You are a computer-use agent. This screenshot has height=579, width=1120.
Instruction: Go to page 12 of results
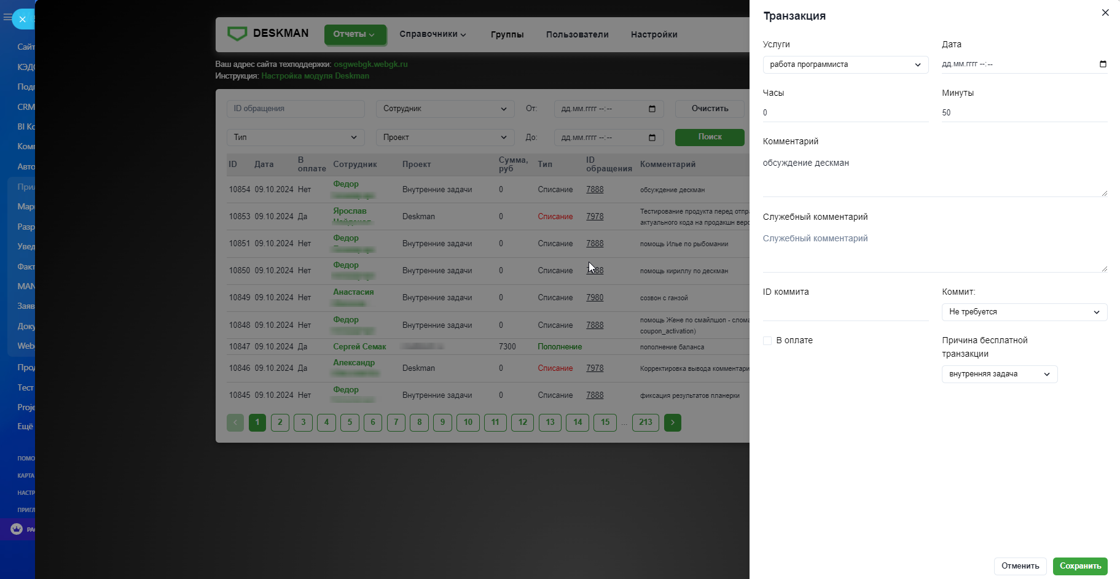(523, 422)
